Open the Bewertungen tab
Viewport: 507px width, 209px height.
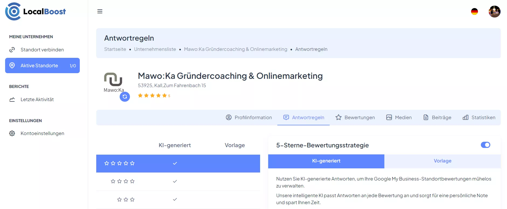[355, 118]
